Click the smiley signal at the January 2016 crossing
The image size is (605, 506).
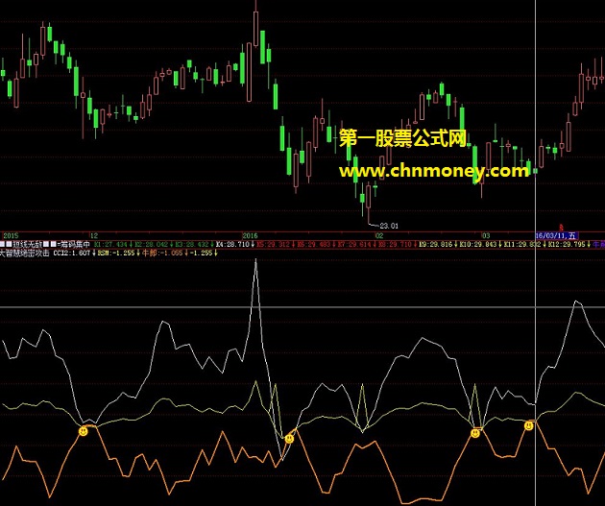289,439
